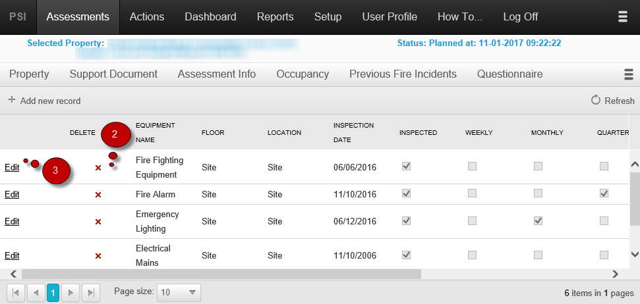
Task: Delete the Fire Alarm record
Action: click(98, 195)
